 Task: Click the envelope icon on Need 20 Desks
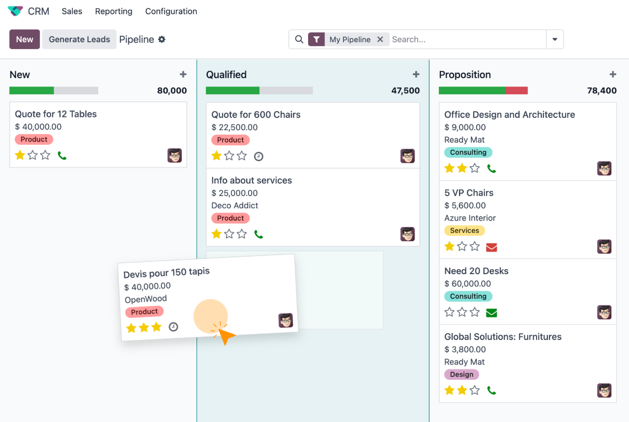[x=491, y=312]
